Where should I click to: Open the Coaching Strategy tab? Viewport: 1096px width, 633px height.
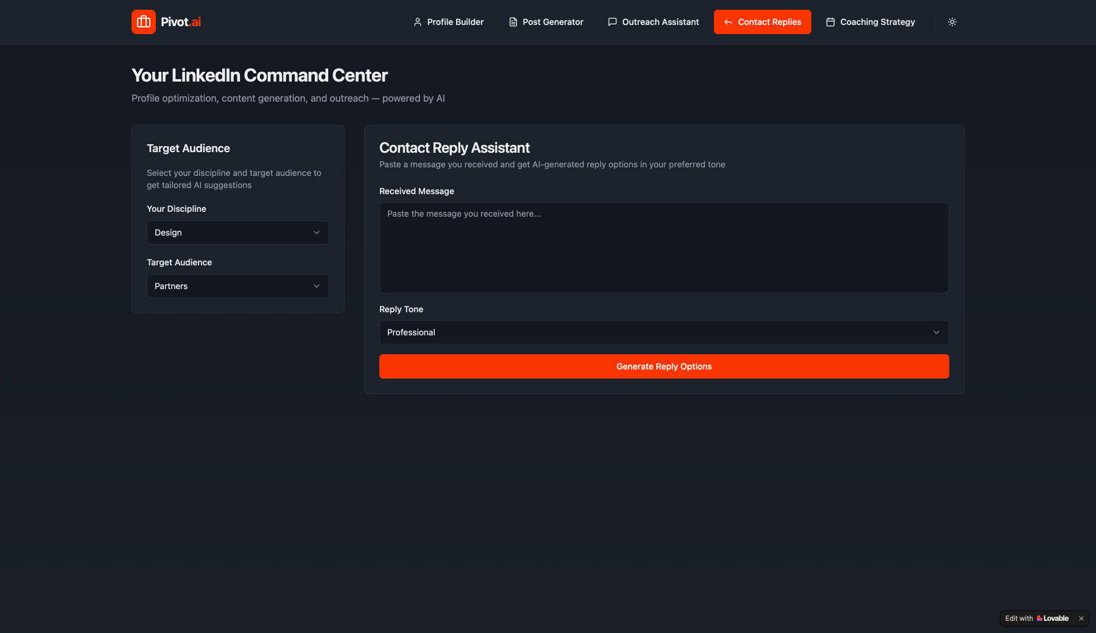(x=871, y=22)
